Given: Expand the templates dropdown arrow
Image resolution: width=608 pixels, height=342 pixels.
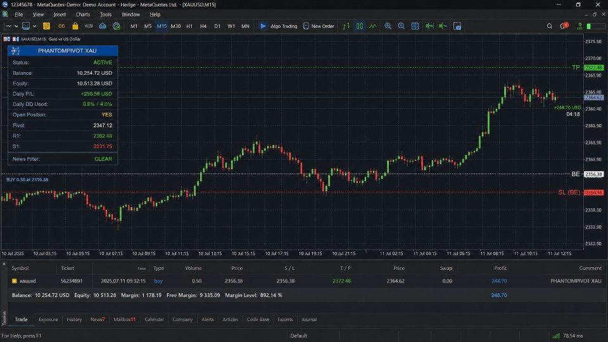Looking at the screenshot, I should [34, 26].
